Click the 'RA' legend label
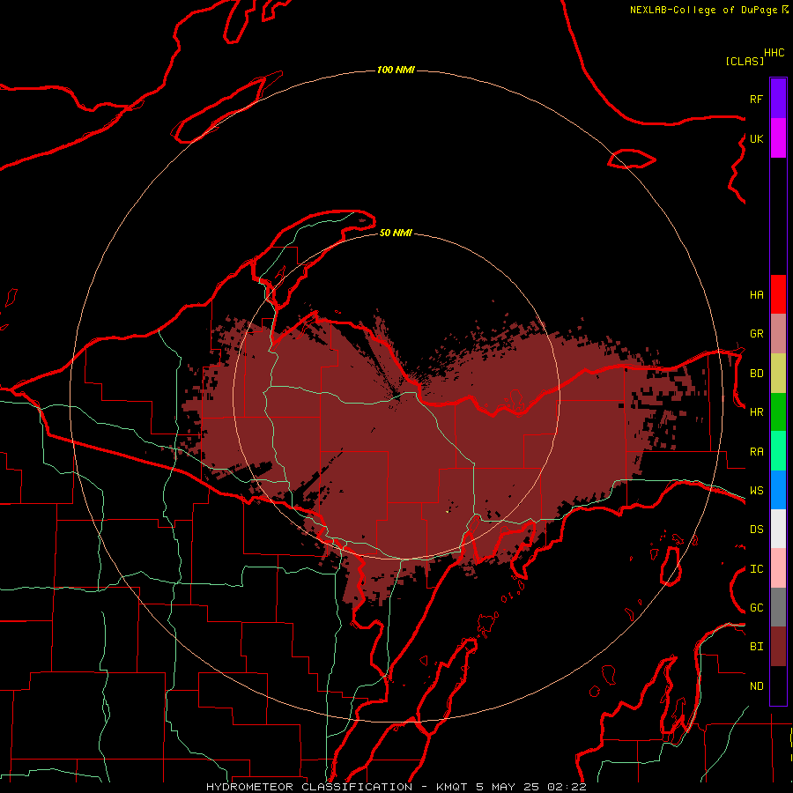 pos(756,452)
